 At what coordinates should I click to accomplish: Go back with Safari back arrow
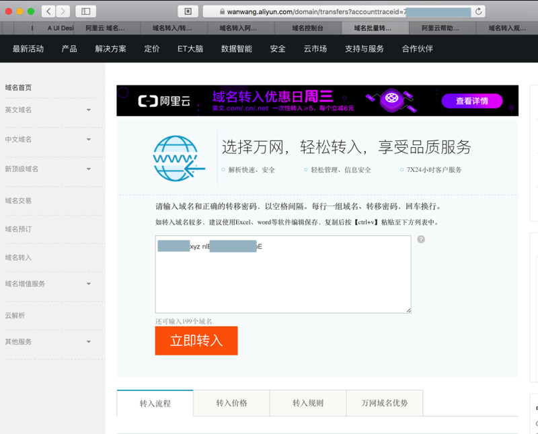coord(48,11)
